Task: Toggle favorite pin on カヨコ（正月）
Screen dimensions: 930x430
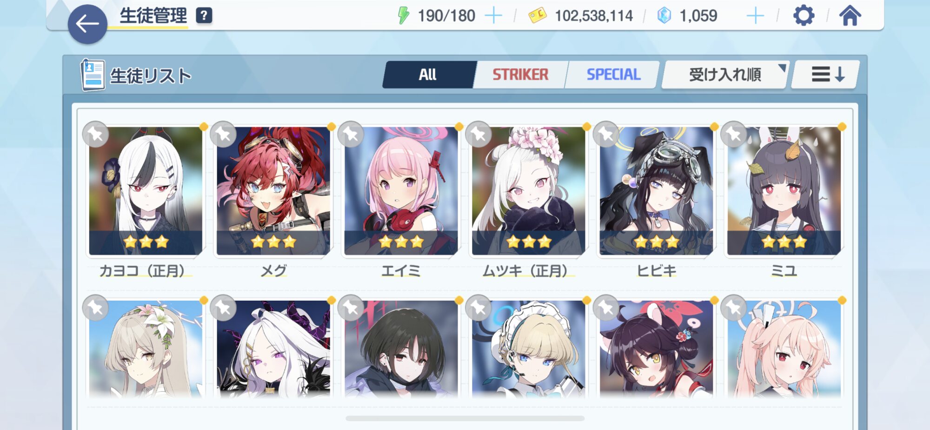Action: (x=96, y=134)
